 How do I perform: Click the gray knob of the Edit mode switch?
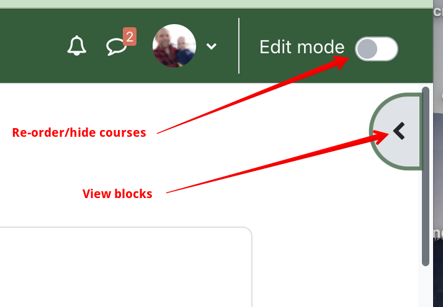tap(367, 49)
